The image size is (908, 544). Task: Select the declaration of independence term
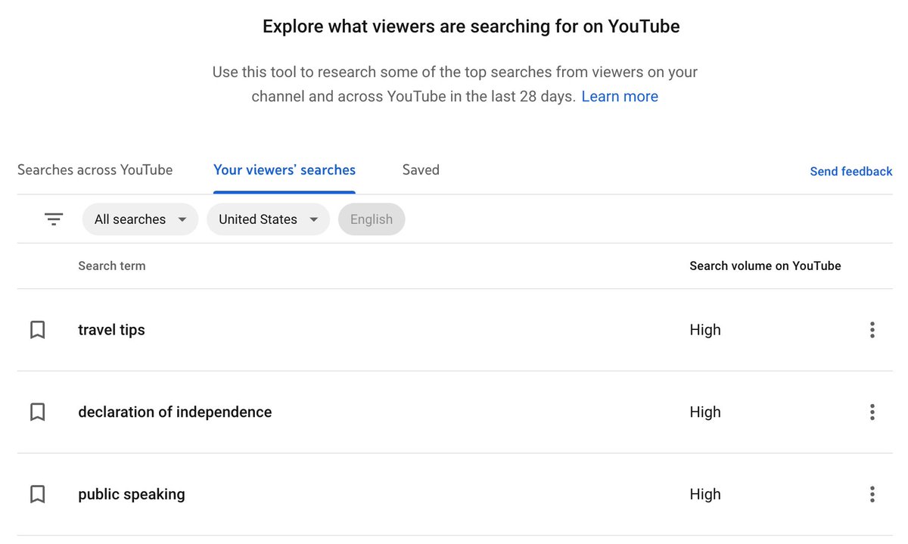(175, 412)
